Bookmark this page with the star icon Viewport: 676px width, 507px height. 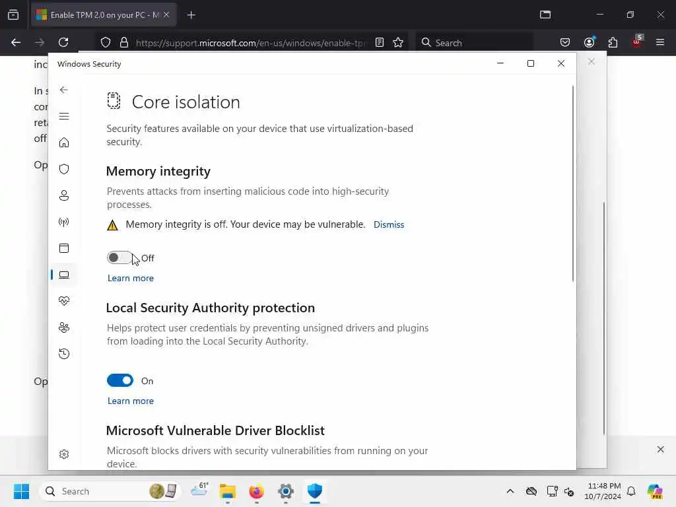[x=398, y=42]
